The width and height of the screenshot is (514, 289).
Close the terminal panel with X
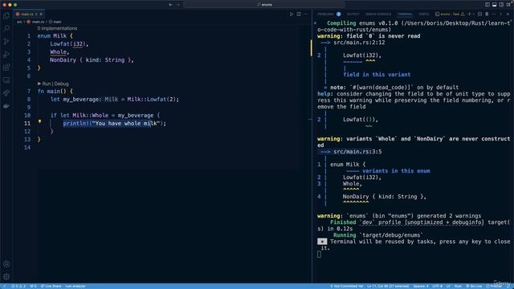point(508,14)
